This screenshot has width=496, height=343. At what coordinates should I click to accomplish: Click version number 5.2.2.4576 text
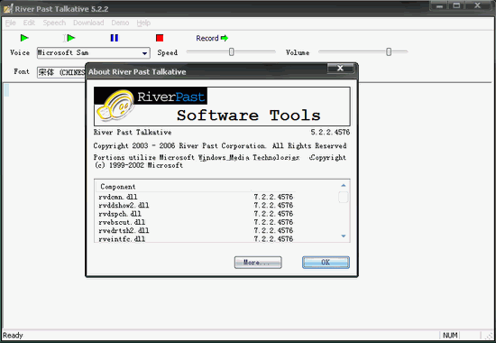click(330, 132)
